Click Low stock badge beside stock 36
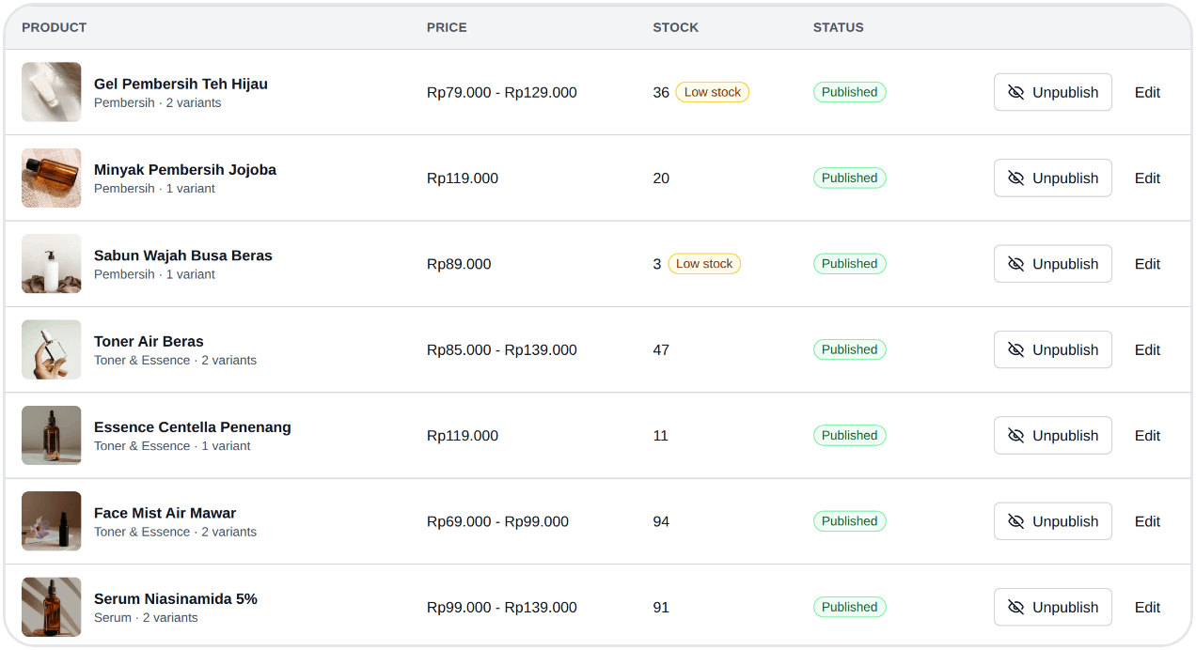 click(x=713, y=92)
